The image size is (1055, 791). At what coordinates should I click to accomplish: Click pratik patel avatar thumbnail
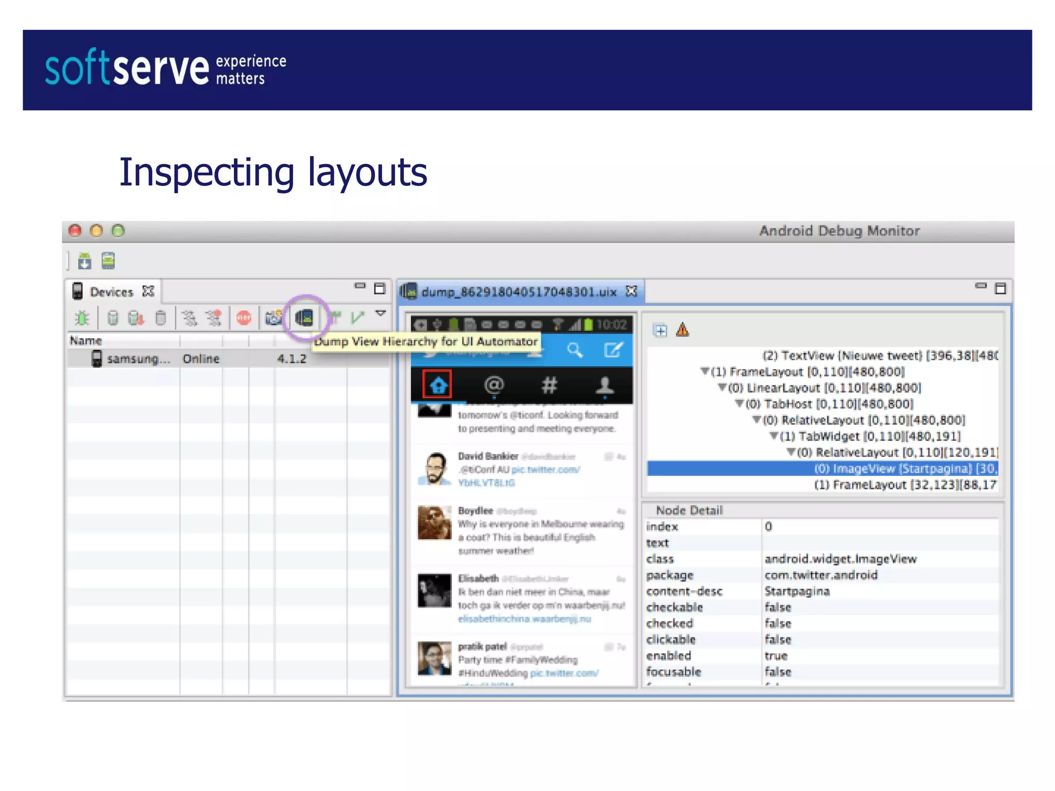[x=434, y=658]
